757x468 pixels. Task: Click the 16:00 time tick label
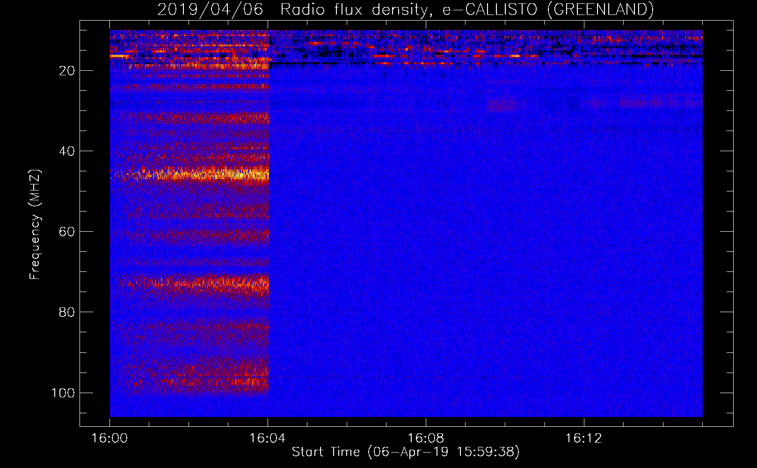tap(109, 439)
